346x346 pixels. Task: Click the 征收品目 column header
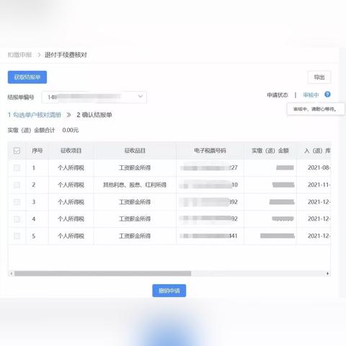coord(135,151)
